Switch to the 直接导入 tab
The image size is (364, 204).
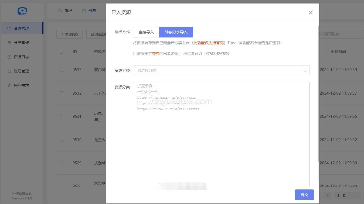[x=146, y=32]
